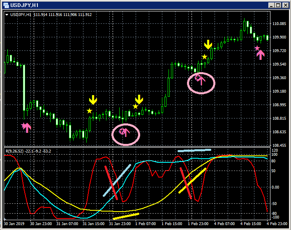Click the 108.455 price scale label
This screenshot has width=291, height=230.
pos(279,146)
